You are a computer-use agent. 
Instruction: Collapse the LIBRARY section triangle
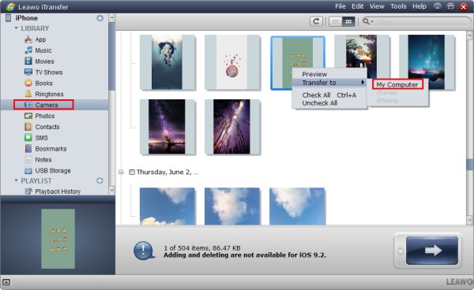click(x=16, y=28)
